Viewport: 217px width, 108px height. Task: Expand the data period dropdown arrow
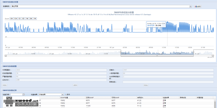[191, 6]
